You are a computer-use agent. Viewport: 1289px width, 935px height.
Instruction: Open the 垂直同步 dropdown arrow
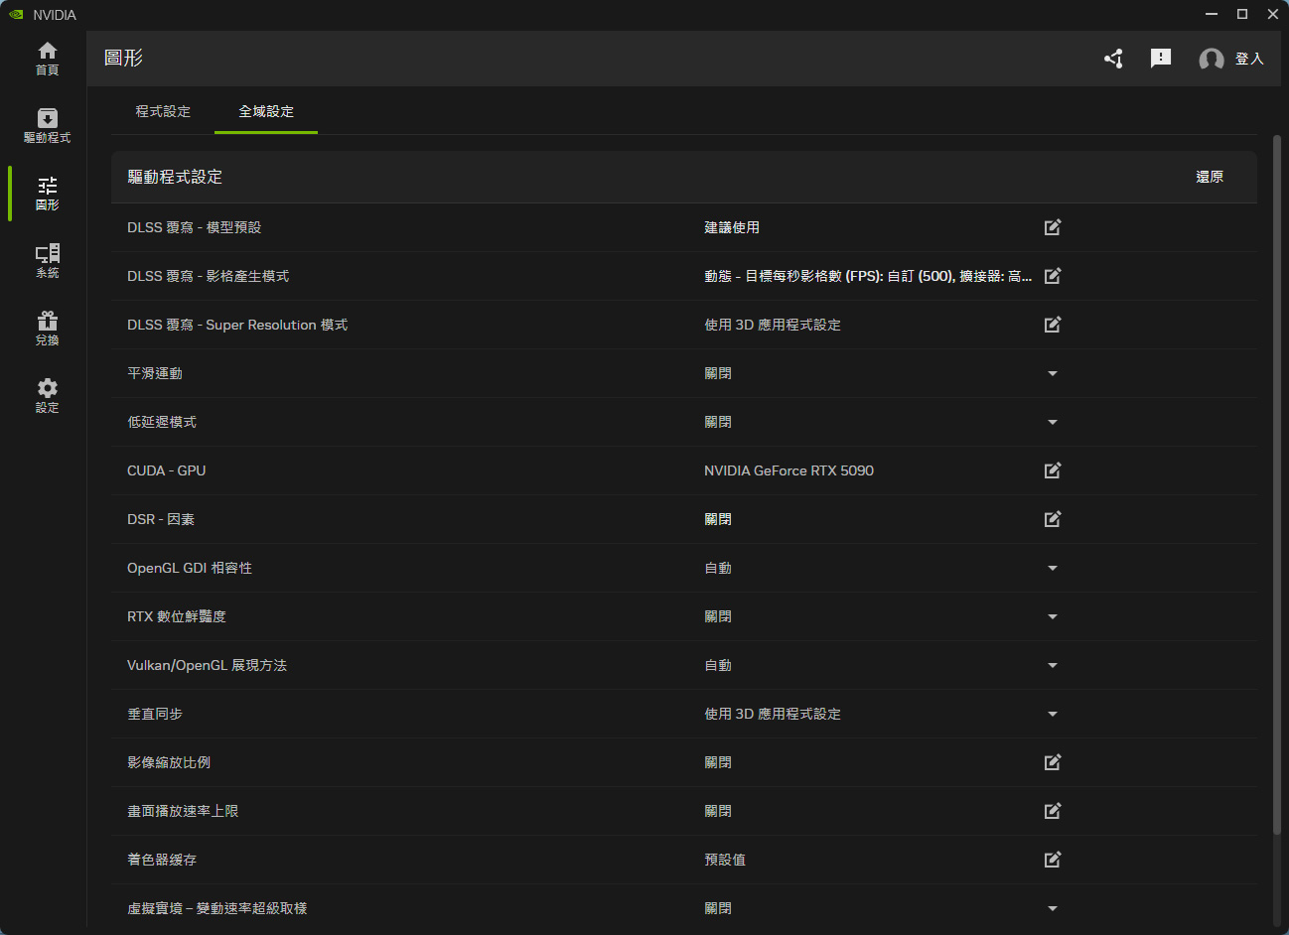pyautogui.click(x=1053, y=714)
